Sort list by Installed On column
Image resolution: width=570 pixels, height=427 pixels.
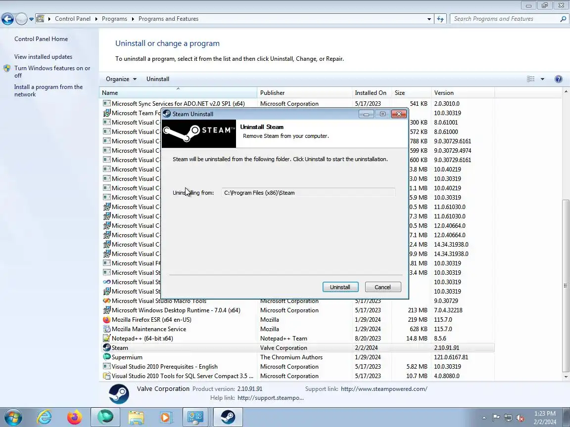click(372, 92)
